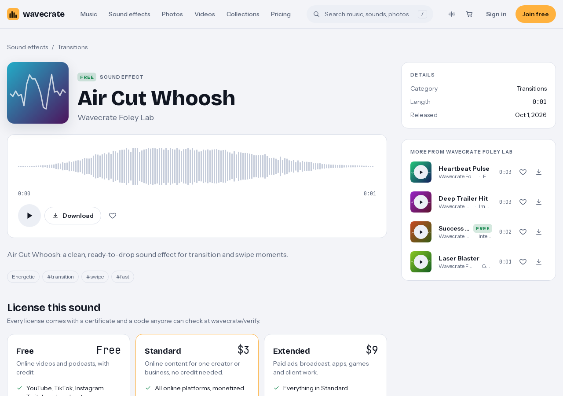This screenshot has width=563, height=396.
Task: Favorite Air Cut Whoosh with heart icon
Action: (x=113, y=216)
